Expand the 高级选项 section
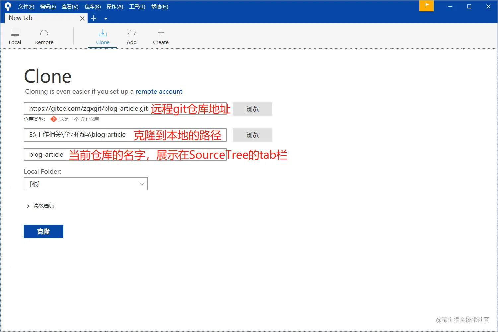Viewport: 498px width, 332px height. 40,206
